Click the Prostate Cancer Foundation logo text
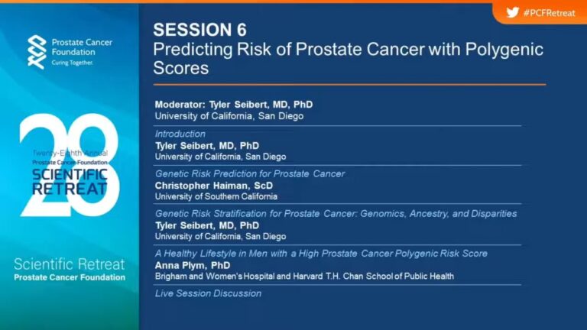 point(82,52)
